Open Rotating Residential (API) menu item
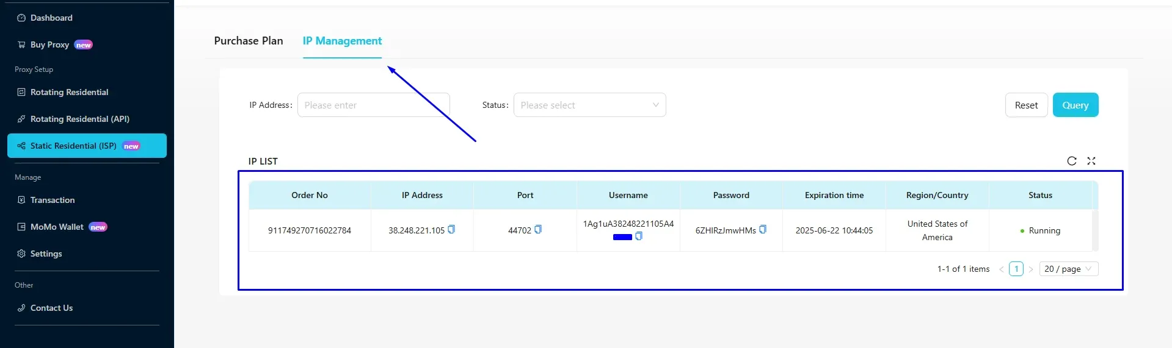The image size is (1172, 348). (79, 119)
